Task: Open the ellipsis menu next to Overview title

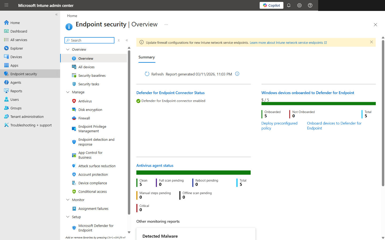Action: click(x=166, y=24)
